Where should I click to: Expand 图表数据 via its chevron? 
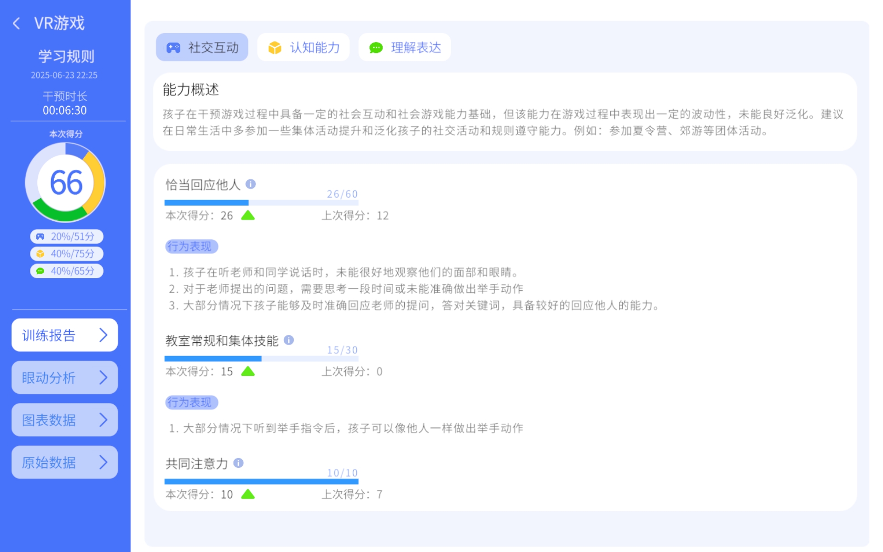tap(103, 420)
